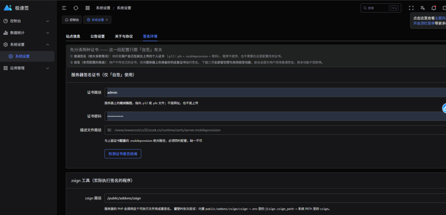The width and height of the screenshot is (446, 215).
Task: Click first 系统设置 breadcrumb
Action: [x=103, y=8]
